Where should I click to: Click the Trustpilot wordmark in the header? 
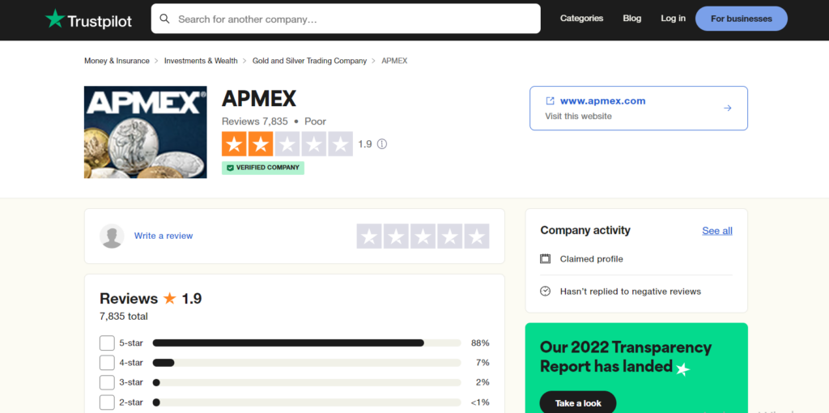100,20
